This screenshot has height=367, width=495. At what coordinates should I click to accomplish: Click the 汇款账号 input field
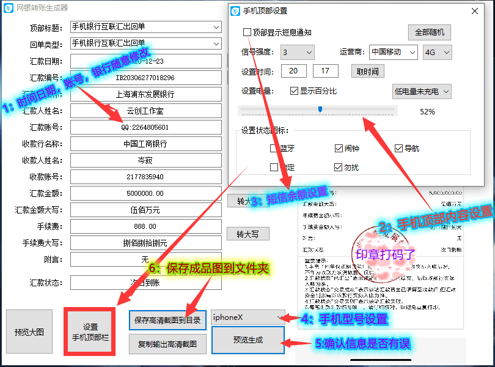coord(146,127)
